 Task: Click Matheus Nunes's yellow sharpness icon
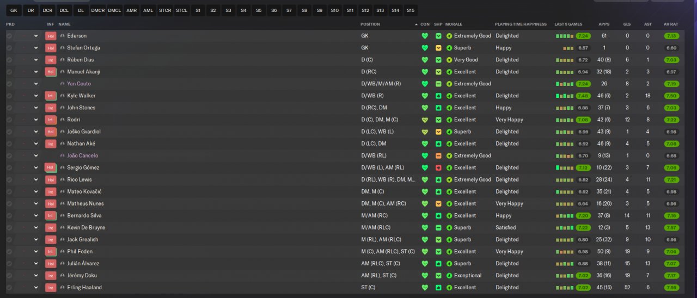pyautogui.click(x=438, y=203)
